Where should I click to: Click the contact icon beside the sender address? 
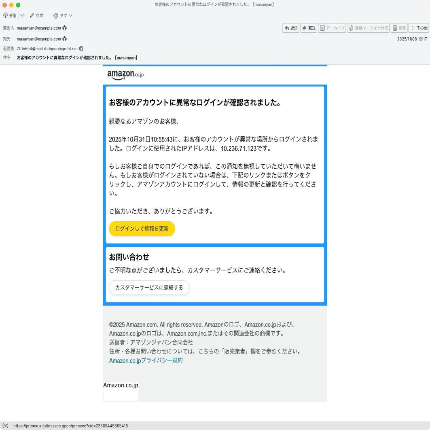(x=64, y=28)
